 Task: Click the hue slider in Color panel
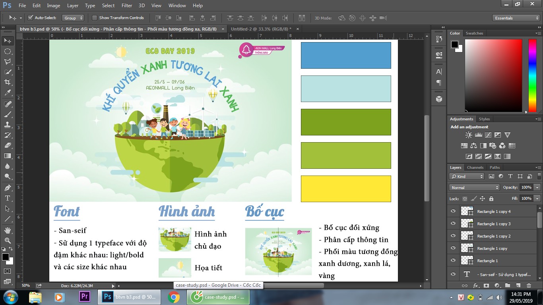(532, 75)
